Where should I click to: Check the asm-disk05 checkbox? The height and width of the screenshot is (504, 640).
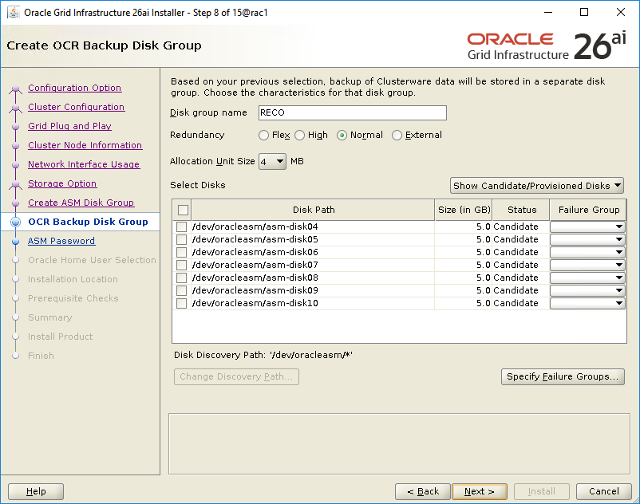click(181, 239)
